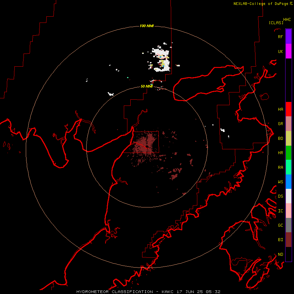Click the IC legend label
This screenshot has width=294, height=294.
[x=280, y=211]
